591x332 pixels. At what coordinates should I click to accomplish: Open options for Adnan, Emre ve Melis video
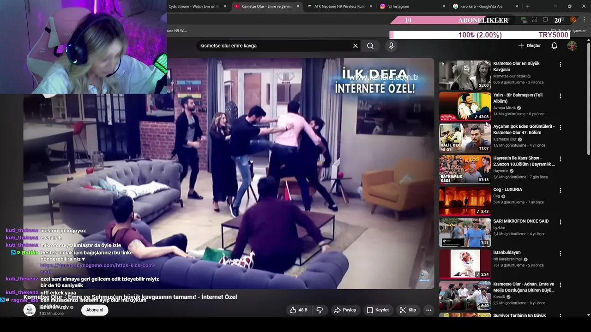[x=561, y=285]
